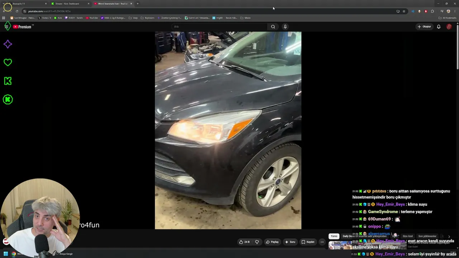Close the Kick Dashboard tab
The width and height of the screenshot is (459, 258).
89,4
